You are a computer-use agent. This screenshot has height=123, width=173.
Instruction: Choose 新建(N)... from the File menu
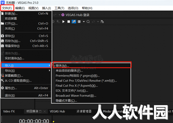tap(26, 14)
